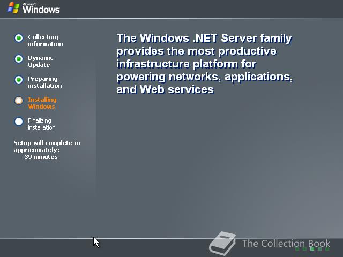Click the Microsoft Windows flag logo
Viewport: 343px width, 257px height.
[x=13, y=8]
